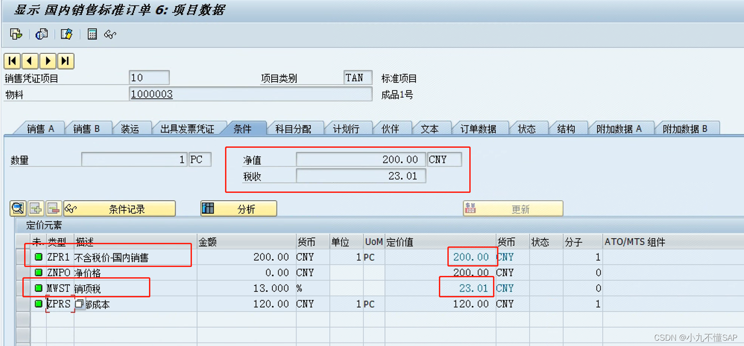Click the green status icon of ZNPO row

(x=38, y=272)
